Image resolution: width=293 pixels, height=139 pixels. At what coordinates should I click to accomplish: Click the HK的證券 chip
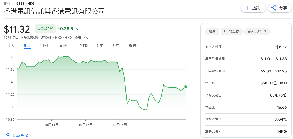pyautogui.click(x=231, y=32)
